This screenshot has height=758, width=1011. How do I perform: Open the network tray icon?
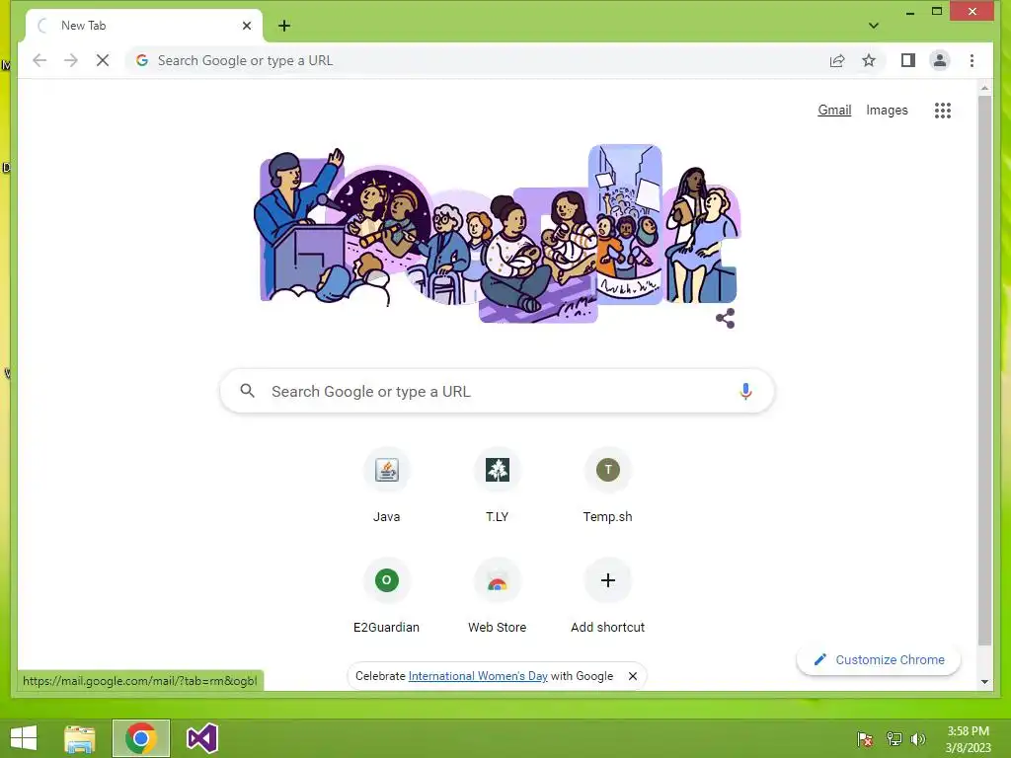(x=894, y=739)
